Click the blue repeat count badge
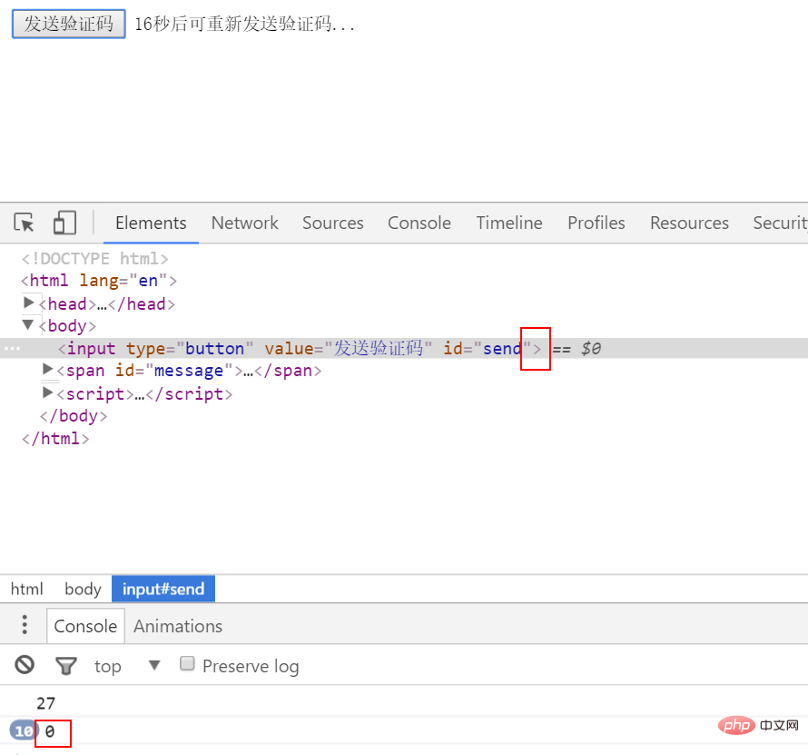Image resolution: width=808 pixels, height=755 pixels. (24, 730)
